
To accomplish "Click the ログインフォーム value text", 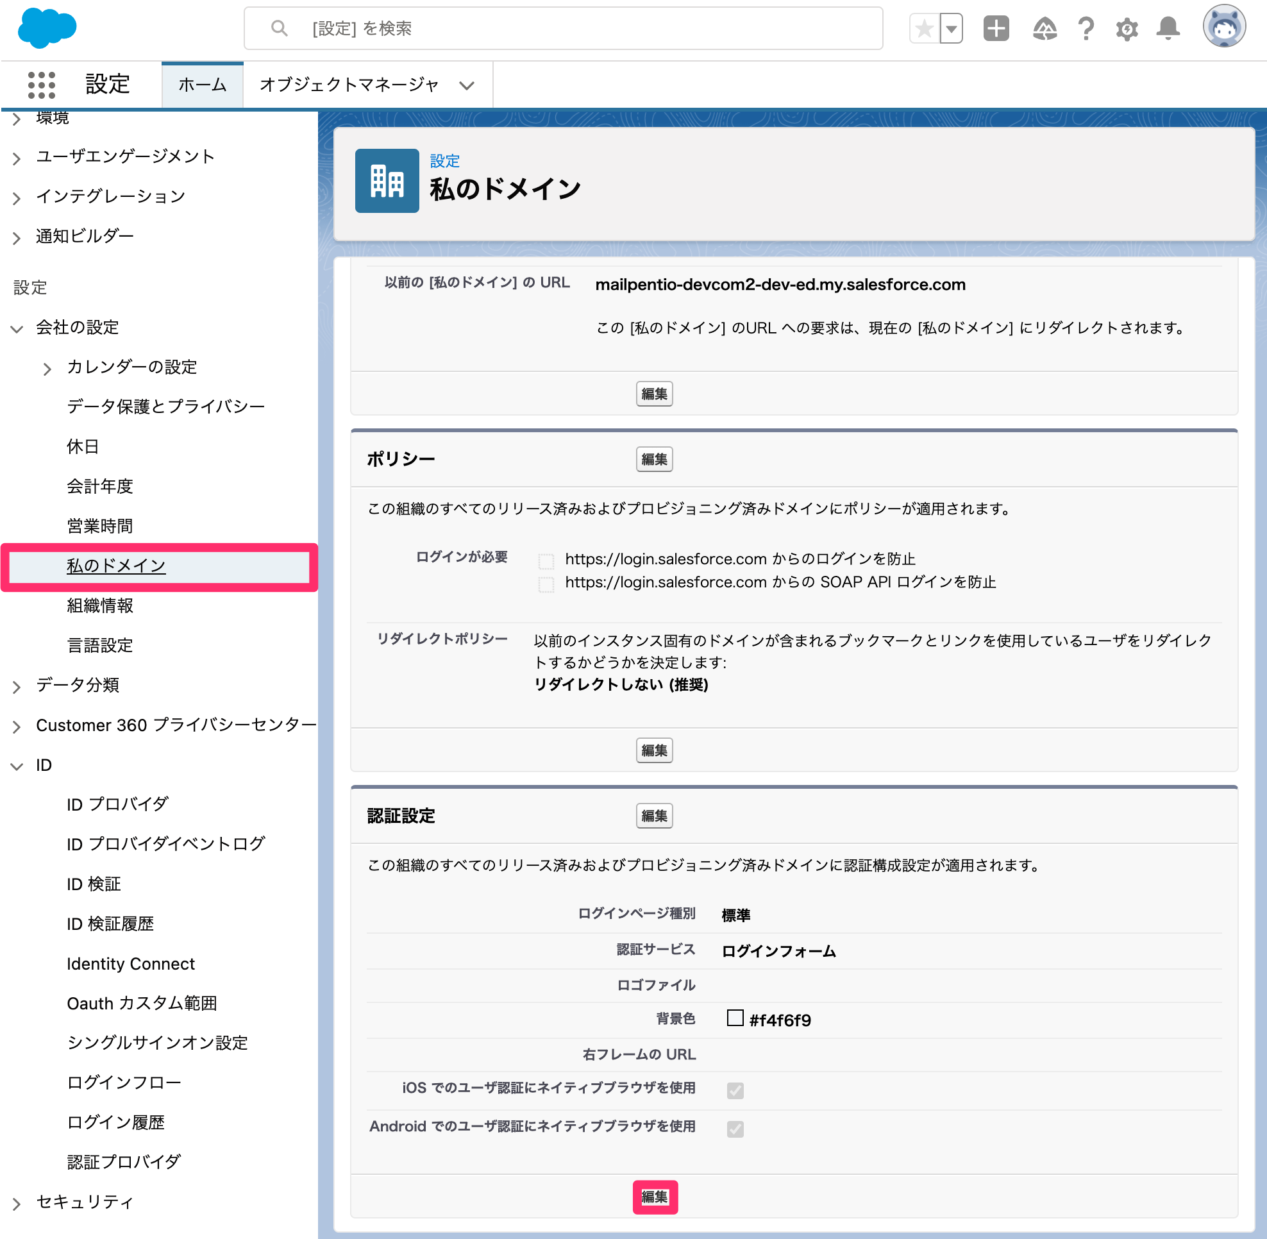I will [x=779, y=952].
